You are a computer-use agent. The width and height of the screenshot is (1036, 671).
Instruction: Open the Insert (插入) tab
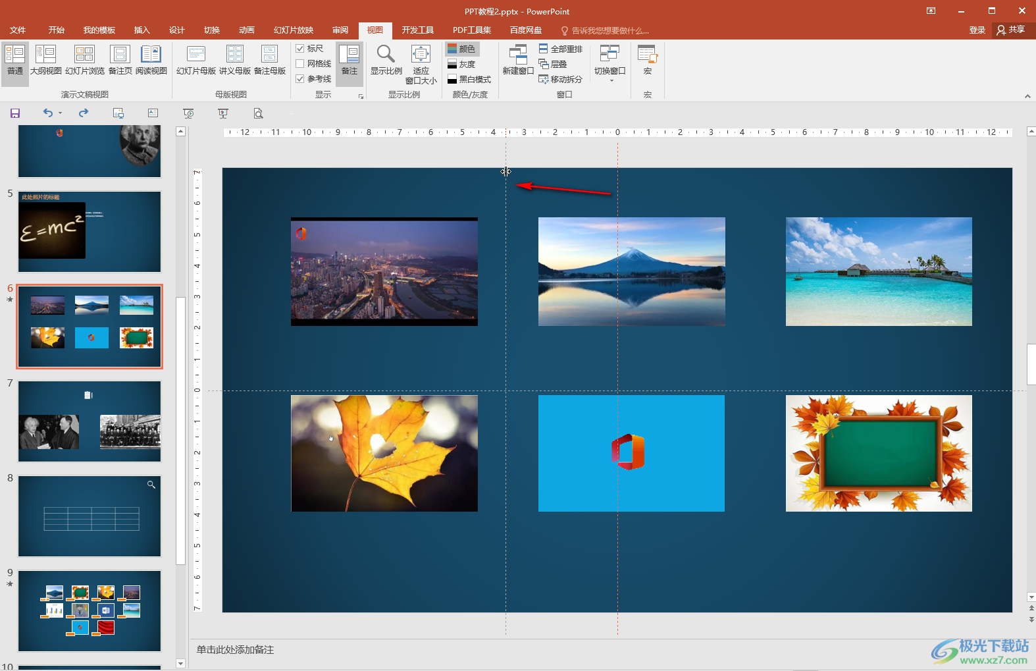(142, 30)
